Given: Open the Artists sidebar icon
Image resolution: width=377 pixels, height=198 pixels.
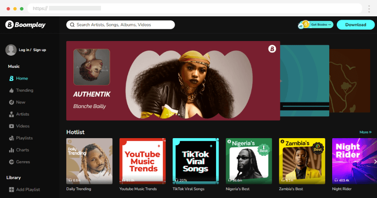Looking at the screenshot, I should [12, 114].
